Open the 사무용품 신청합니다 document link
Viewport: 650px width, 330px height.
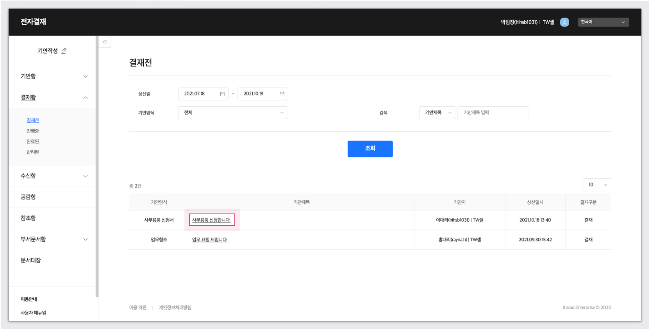point(211,220)
